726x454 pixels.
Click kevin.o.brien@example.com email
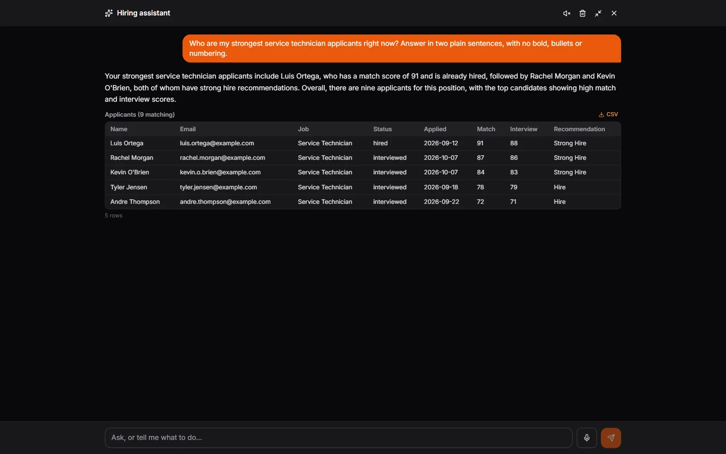(x=220, y=172)
